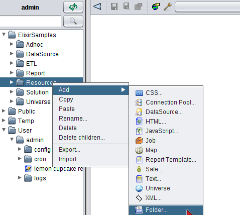
Task: Click the save-as disk icon with dots
Action: [x=127, y=7]
